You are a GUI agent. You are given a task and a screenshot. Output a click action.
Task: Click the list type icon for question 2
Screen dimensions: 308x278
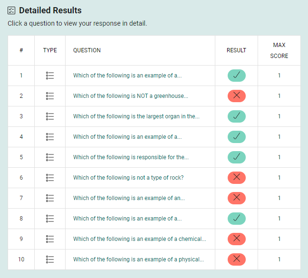[50, 96]
